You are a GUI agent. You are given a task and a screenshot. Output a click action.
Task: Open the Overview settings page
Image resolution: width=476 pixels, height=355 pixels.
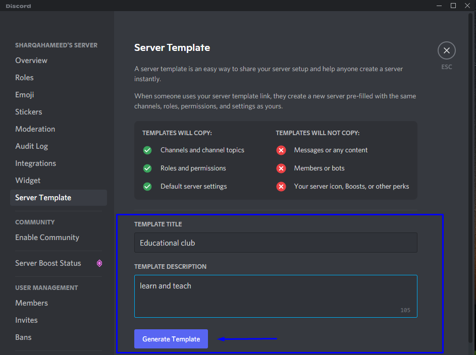pyautogui.click(x=31, y=61)
